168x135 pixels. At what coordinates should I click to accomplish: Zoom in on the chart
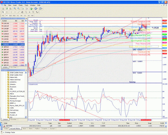(x=15, y=9)
